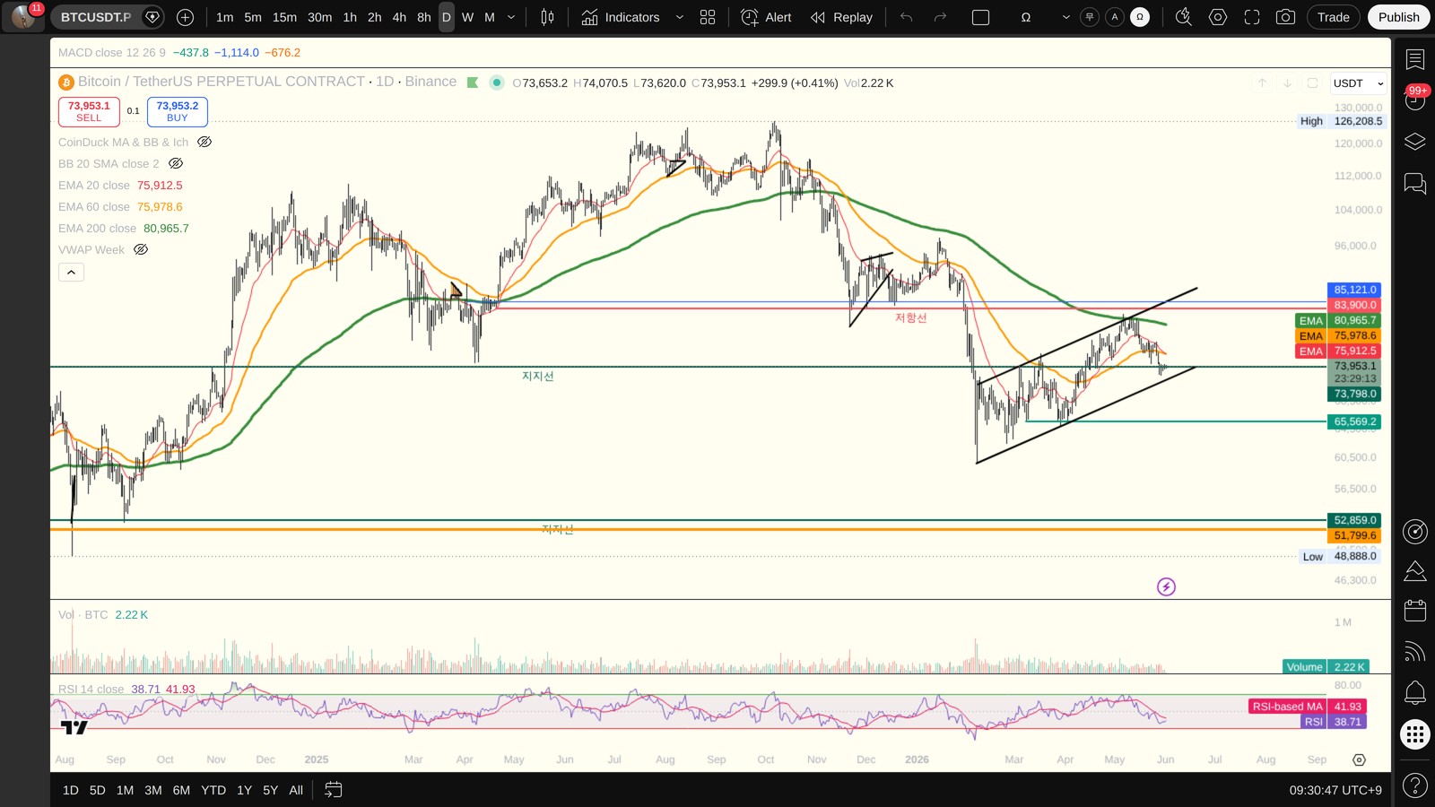Viewport: 1435px width, 807px height.
Task: Open the economic Calendar sidebar icon
Action: pos(1414,611)
